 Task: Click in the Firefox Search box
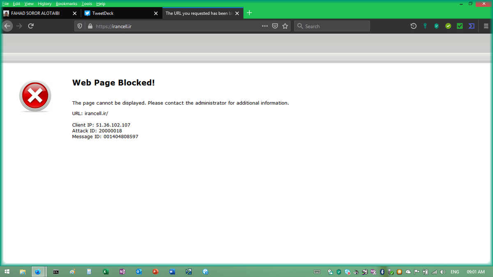(x=332, y=26)
